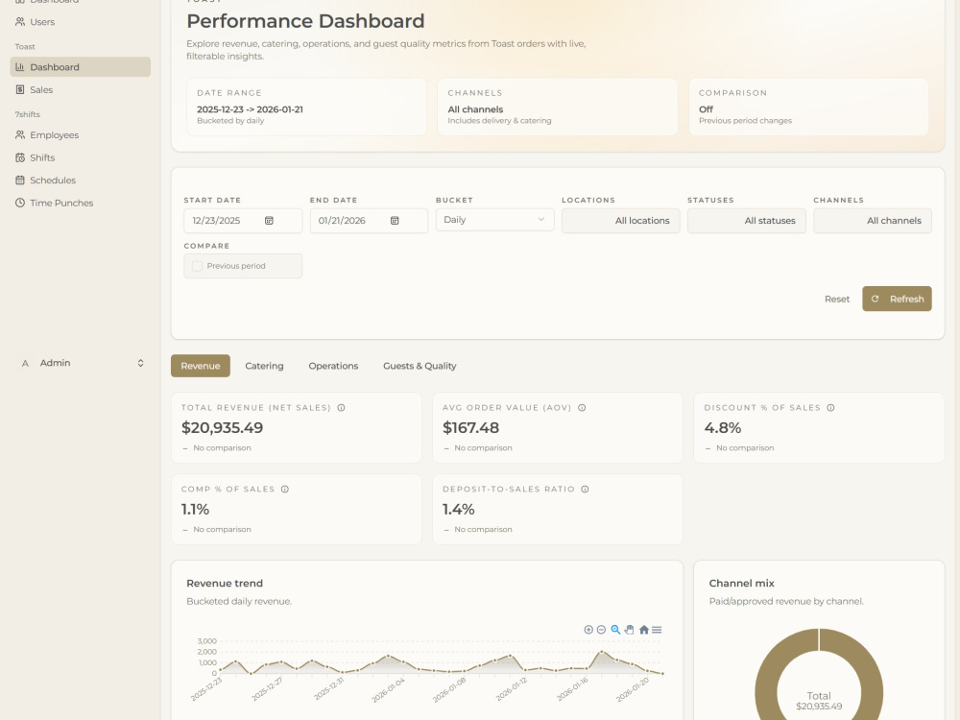
Task: Open the End Date calendar picker icon
Action: (x=395, y=221)
